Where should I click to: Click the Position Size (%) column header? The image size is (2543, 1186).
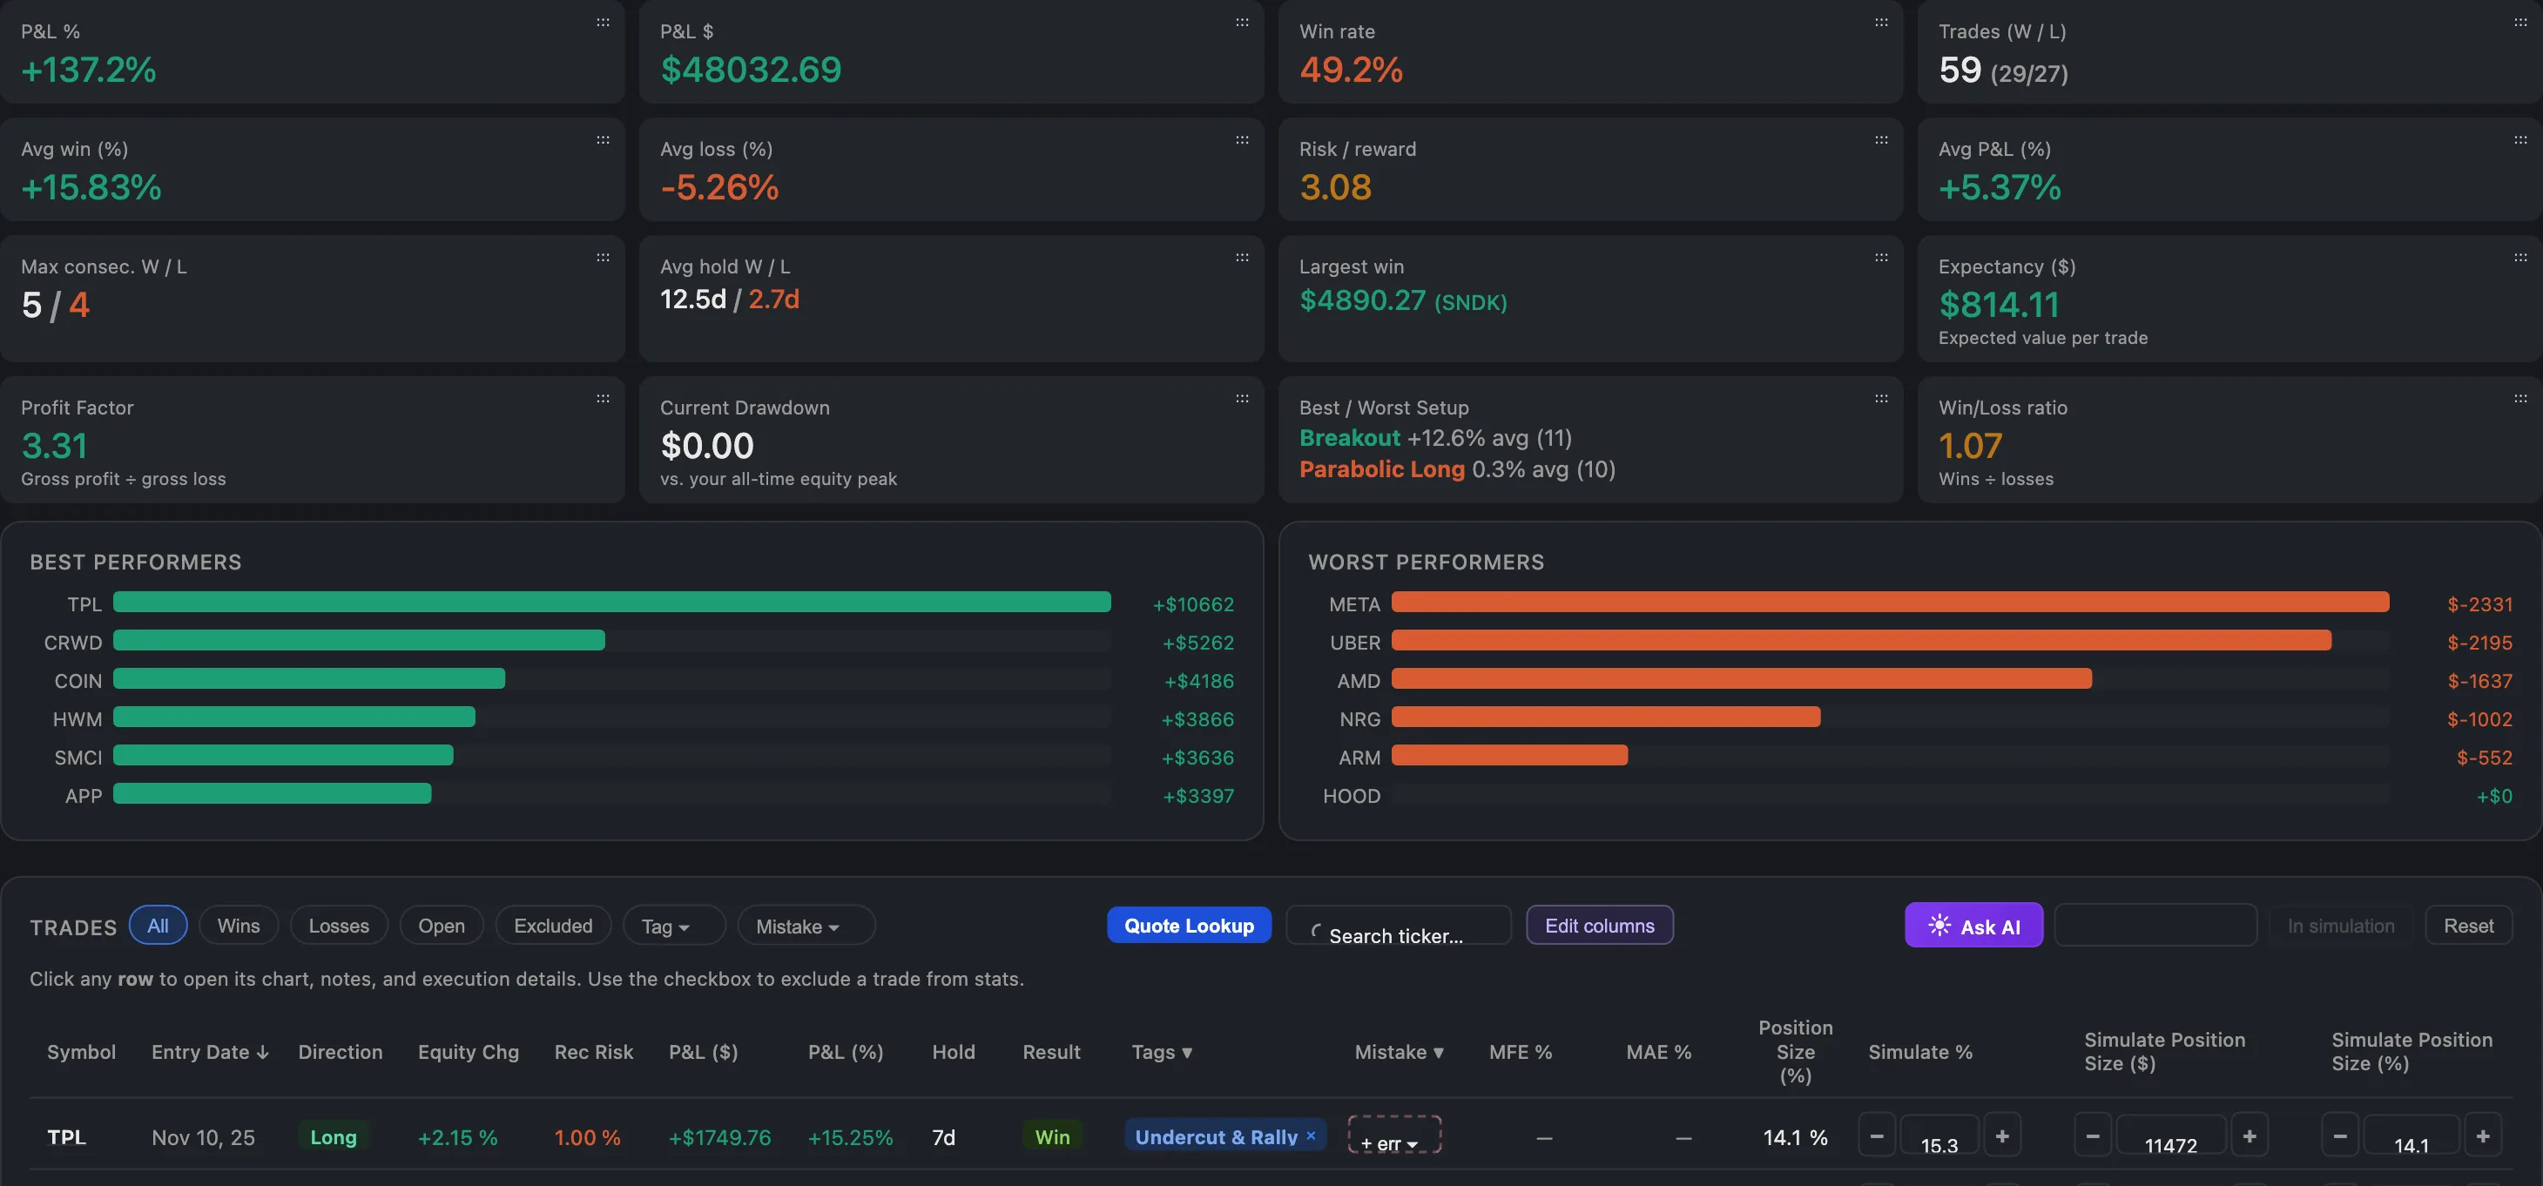[1795, 1052]
